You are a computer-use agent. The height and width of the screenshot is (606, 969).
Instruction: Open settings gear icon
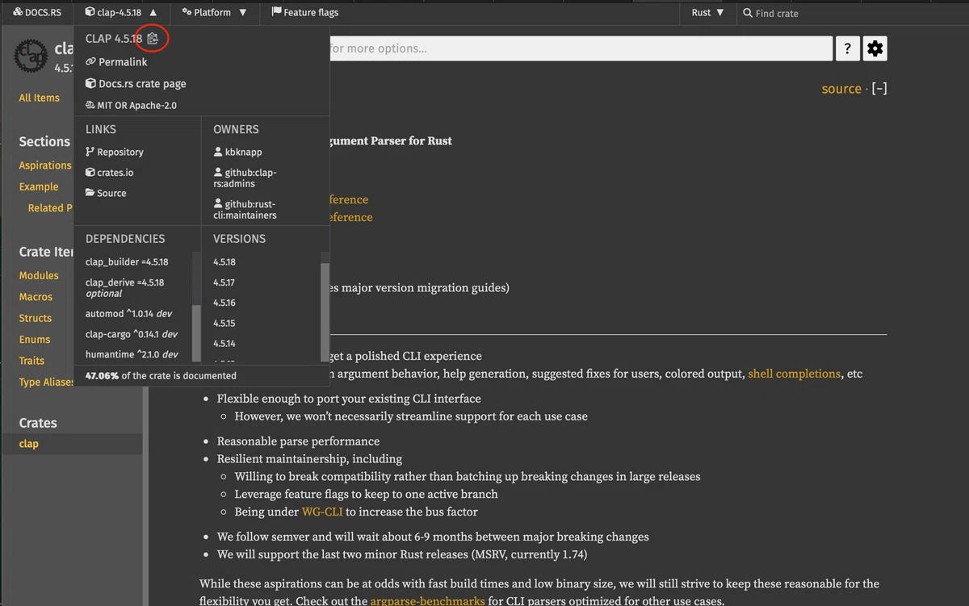point(875,48)
